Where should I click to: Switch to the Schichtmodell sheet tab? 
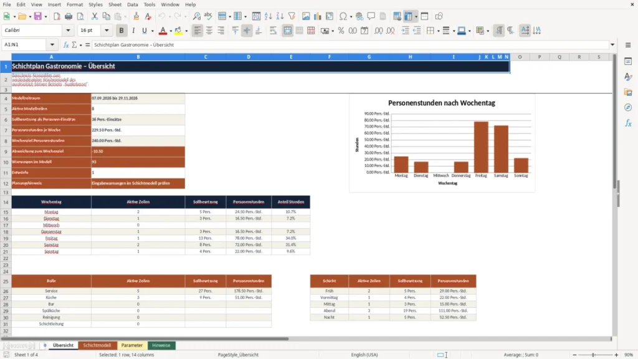pos(97,345)
